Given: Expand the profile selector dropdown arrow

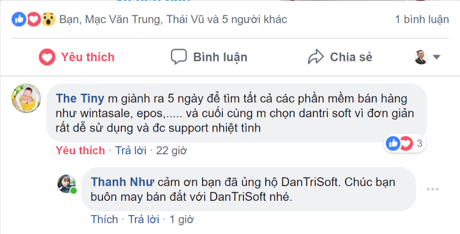Looking at the screenshot, I should (437, 57).
